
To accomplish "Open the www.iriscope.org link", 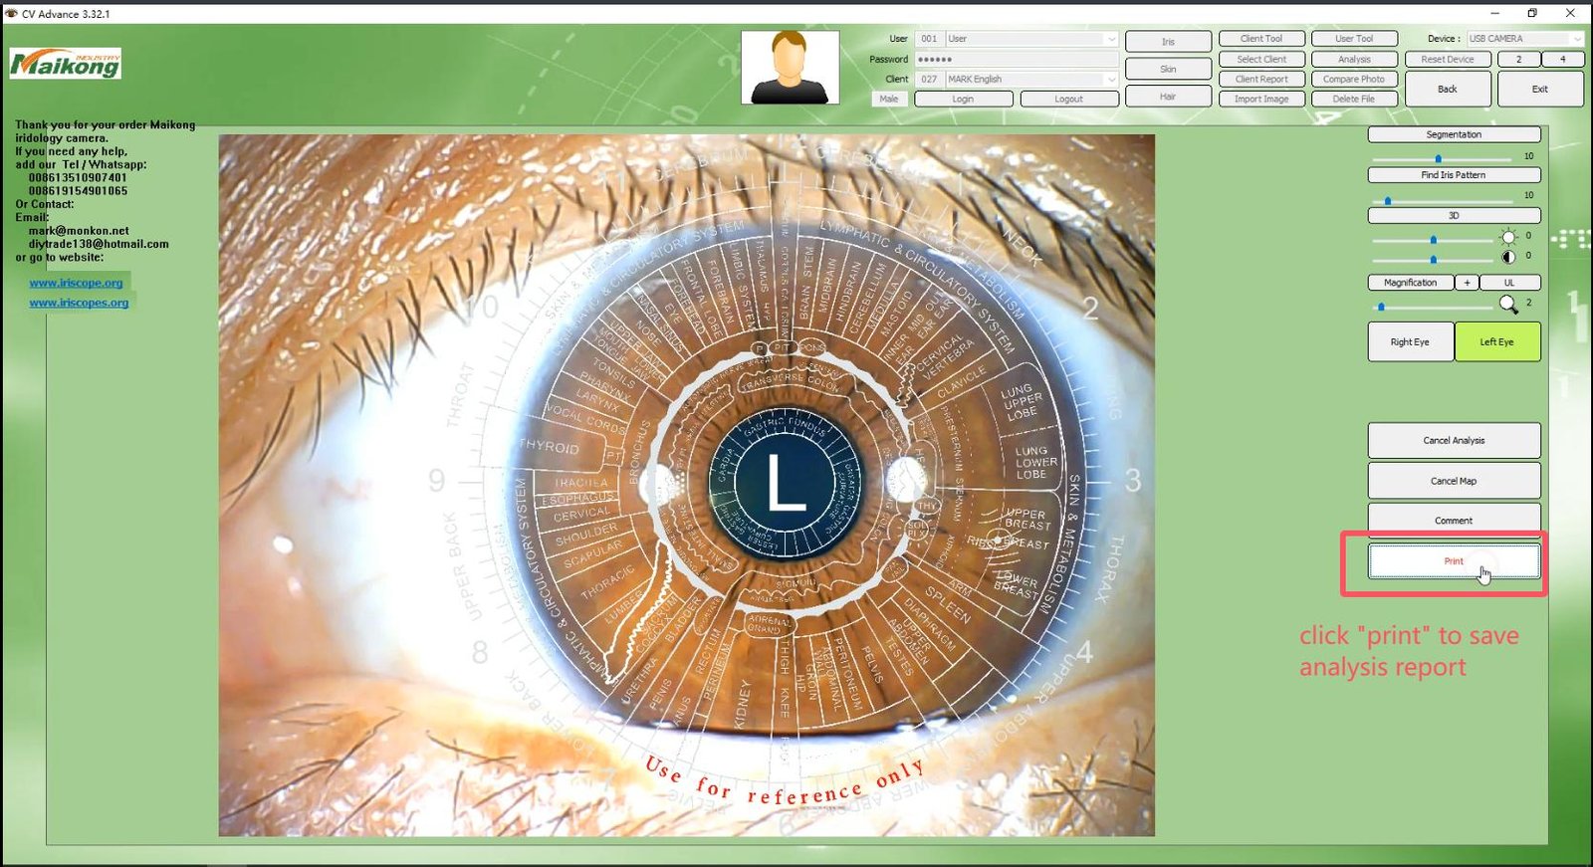I will coord(76,283).
